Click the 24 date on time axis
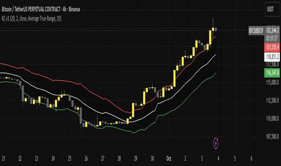The width and height of the screenshot is (281, 166). (x=53, y=158)
